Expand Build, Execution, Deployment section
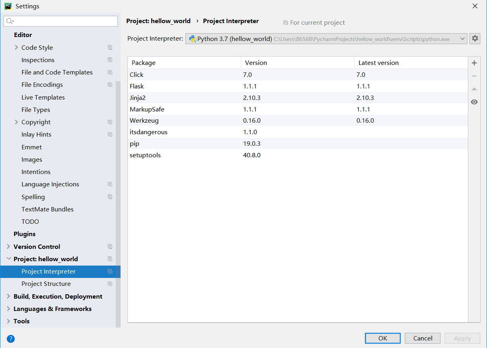487x348 pixels. pyautogui.click(x=8, y=296)
